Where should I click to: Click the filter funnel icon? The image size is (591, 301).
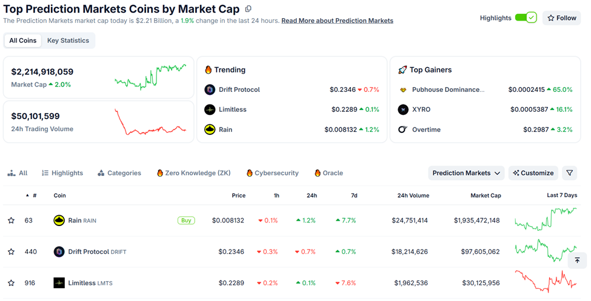tap(569, 173)
